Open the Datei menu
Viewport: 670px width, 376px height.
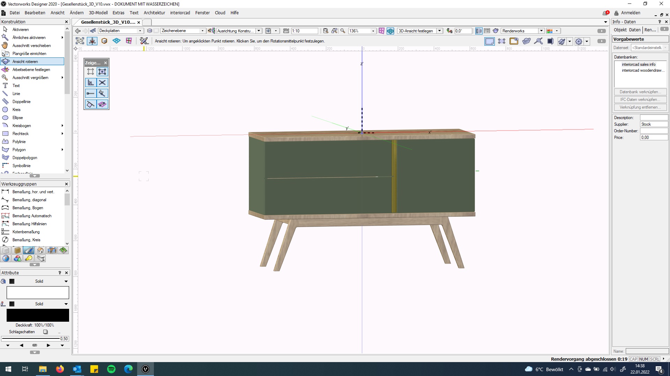(15, 13)
